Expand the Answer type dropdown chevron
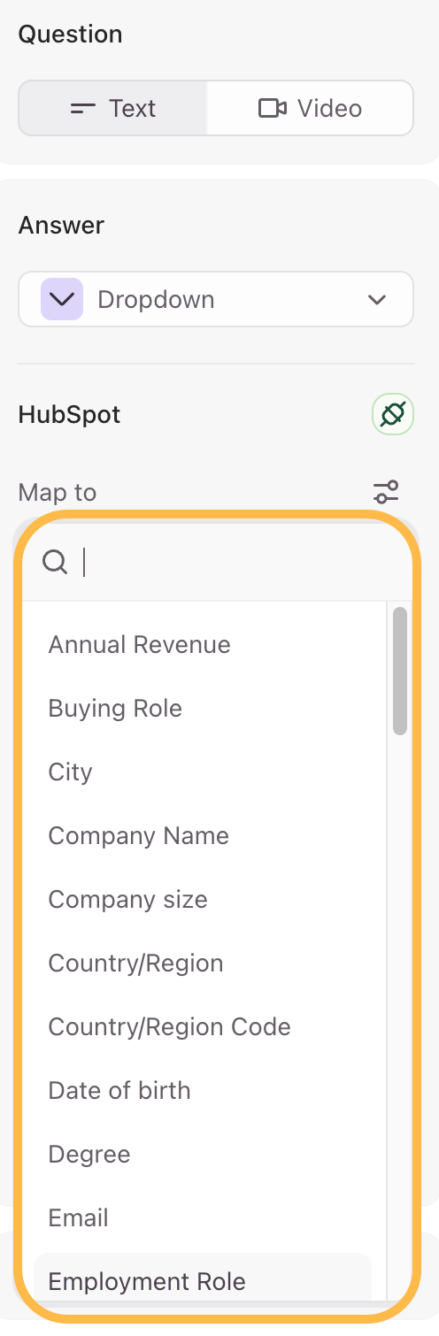439x1336 pixels. coord(377,299)
